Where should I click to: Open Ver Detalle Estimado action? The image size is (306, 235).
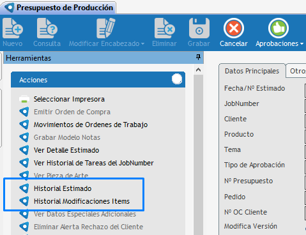(x=66, y=150)
